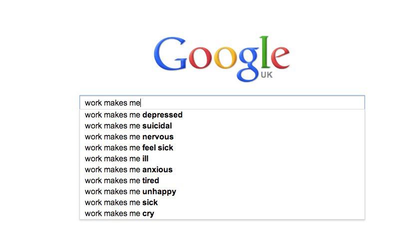Viewport: 419px width, 245px height.
Task: Choose autocomplete entry 'work makes me ill'
Action: coord(222,159)
